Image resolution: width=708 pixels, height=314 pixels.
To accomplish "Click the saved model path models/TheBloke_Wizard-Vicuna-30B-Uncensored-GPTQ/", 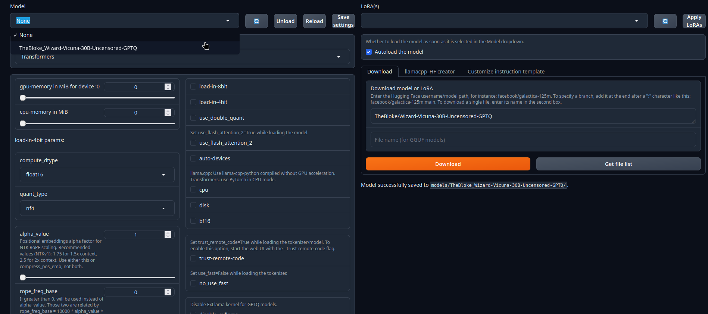I will coord(498,185).
